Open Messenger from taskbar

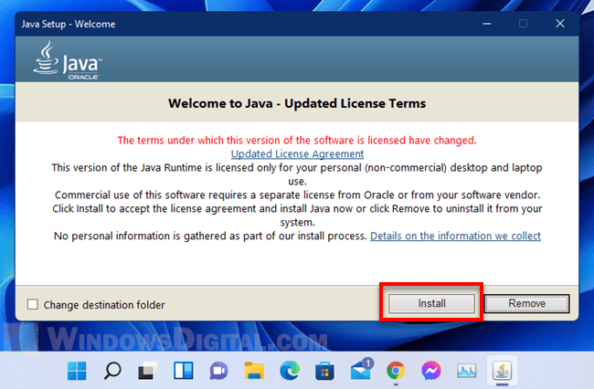[431, 371]
